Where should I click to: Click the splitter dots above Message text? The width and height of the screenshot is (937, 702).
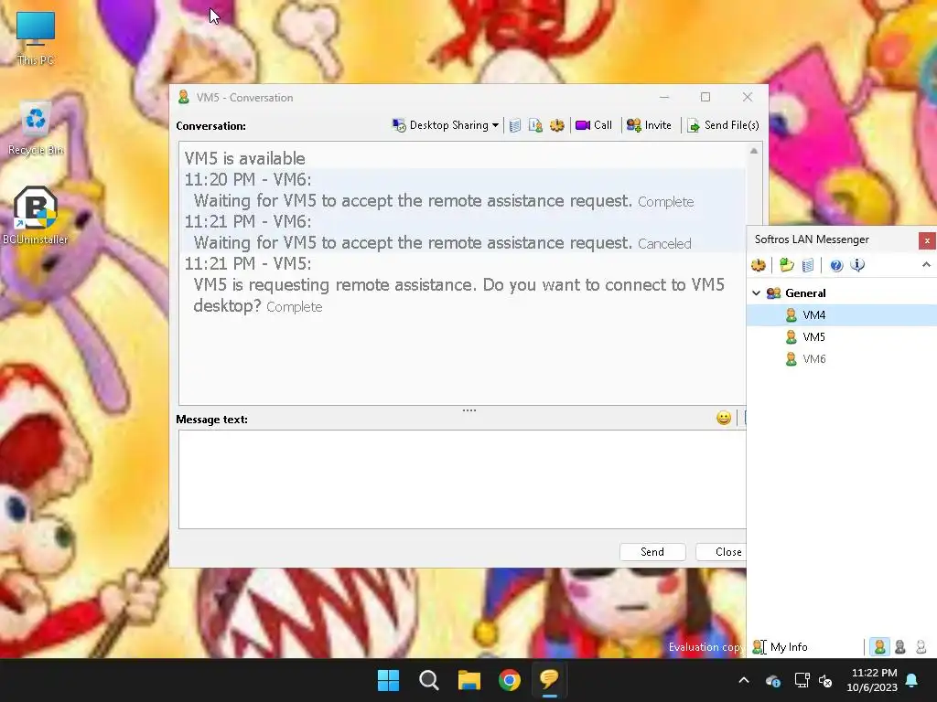click(469, 410)
